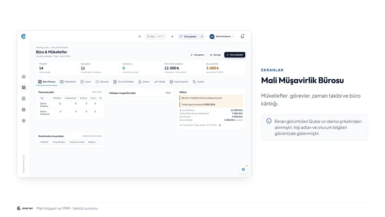Click the Süre gir button
The image size is (385, 217).
pos(215,55)
